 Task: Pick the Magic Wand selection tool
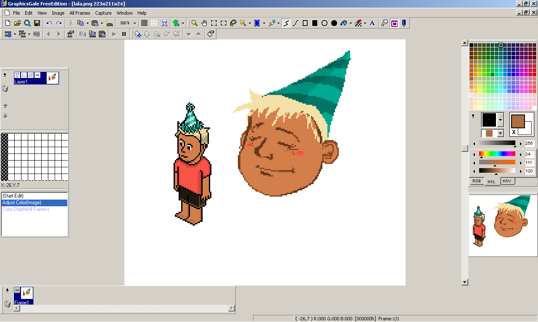pyautogui.click(x=243, y=23)
